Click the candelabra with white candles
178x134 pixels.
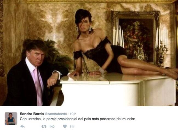[162, 46]
